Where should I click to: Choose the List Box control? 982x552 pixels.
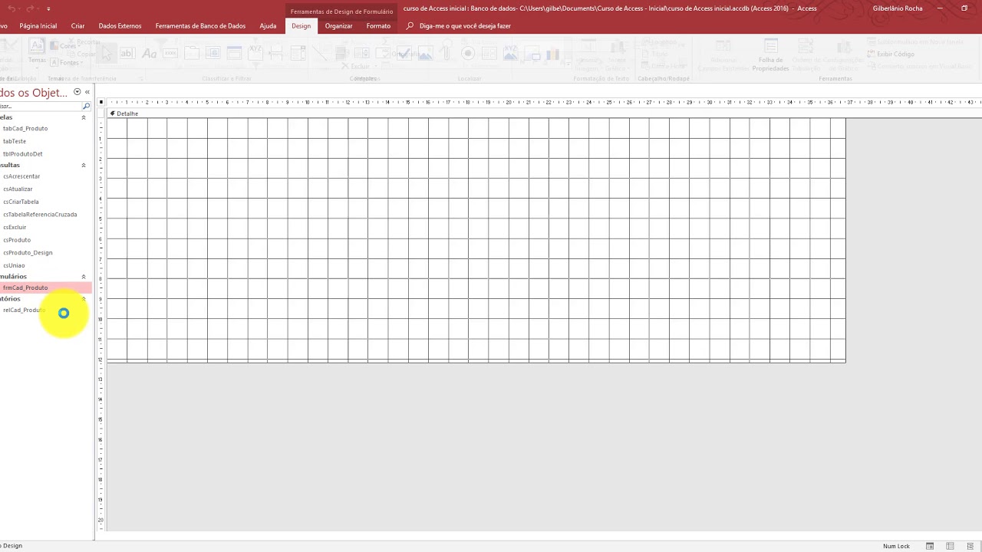(362, 54)
